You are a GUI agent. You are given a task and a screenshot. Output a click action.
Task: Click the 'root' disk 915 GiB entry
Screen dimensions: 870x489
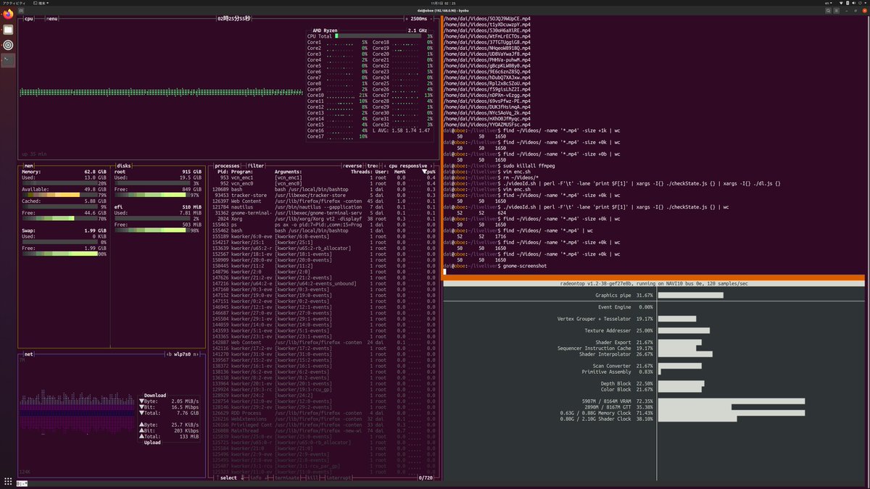coord(157,172)
